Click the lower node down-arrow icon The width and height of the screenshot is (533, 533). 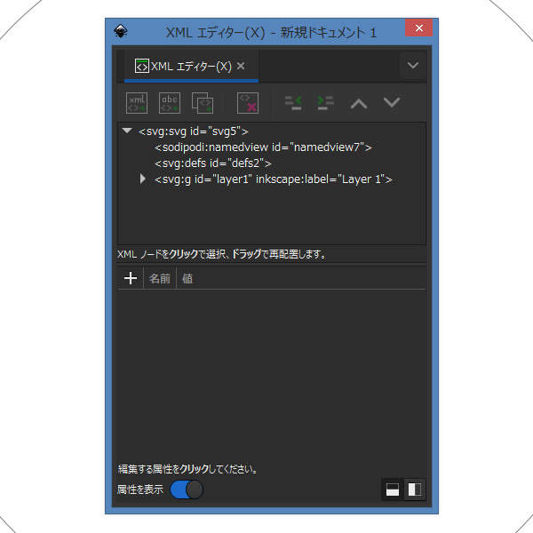(x=391, y=102)
